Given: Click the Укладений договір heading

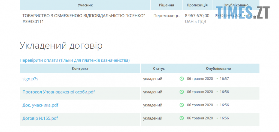Looking at the screenshot, I should tap(61, 46).
